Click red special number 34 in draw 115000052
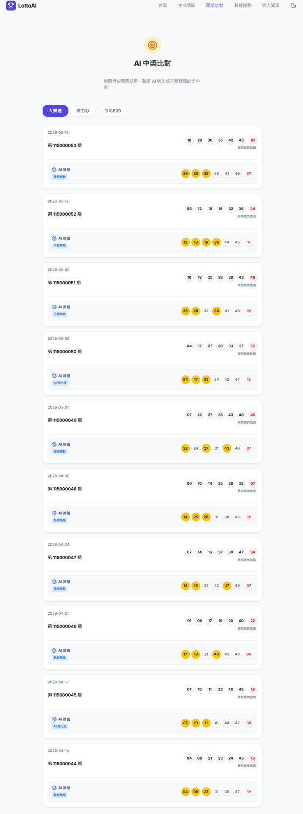The width and height of the screenshot is (303, 814). click(x=253, y=209)
